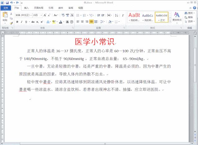Click the Replace (替换) icon
Screen dimensions: 198x145
pyautogui.click(x=188, y=17)
